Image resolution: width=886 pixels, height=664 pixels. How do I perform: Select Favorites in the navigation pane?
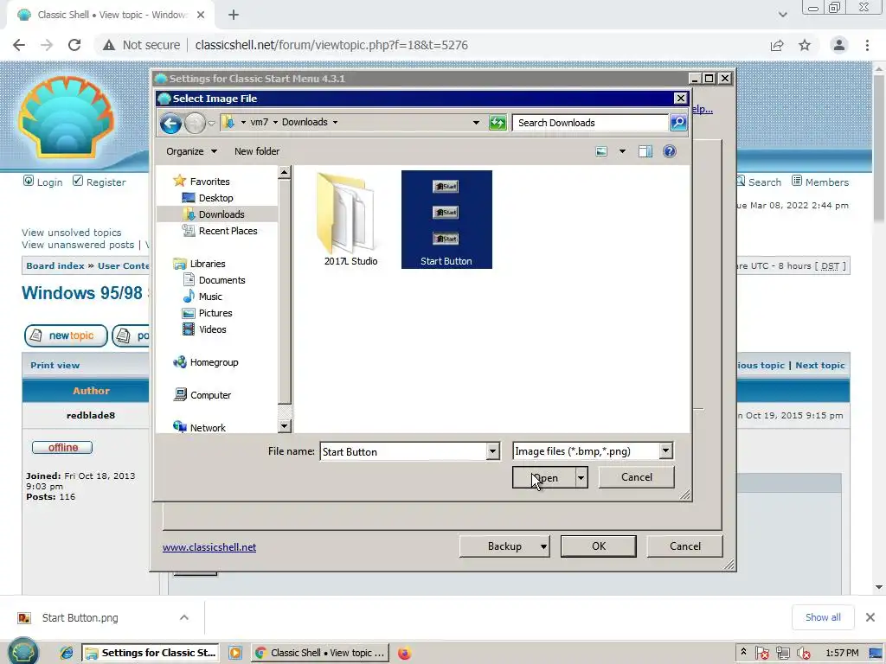coord(209,182)
